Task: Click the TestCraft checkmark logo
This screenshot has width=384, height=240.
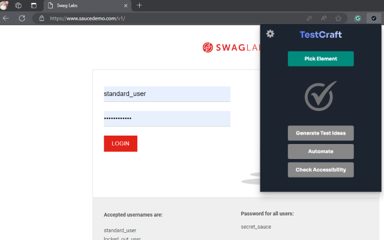Action: click(x=320, y=96)
